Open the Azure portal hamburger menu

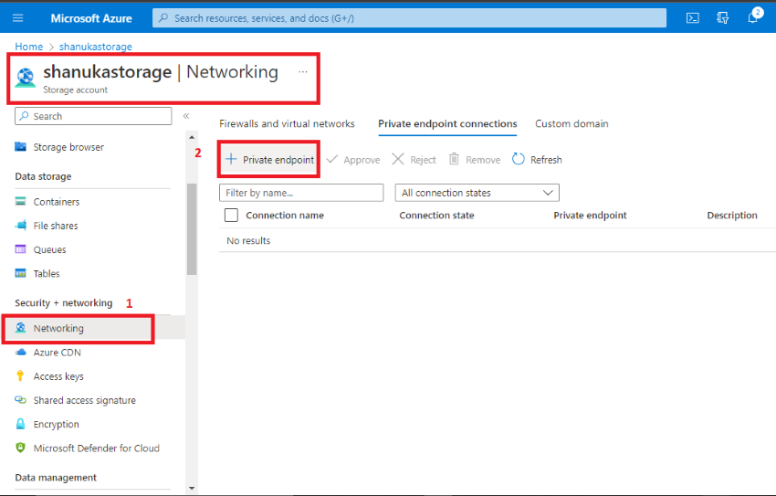18,18
